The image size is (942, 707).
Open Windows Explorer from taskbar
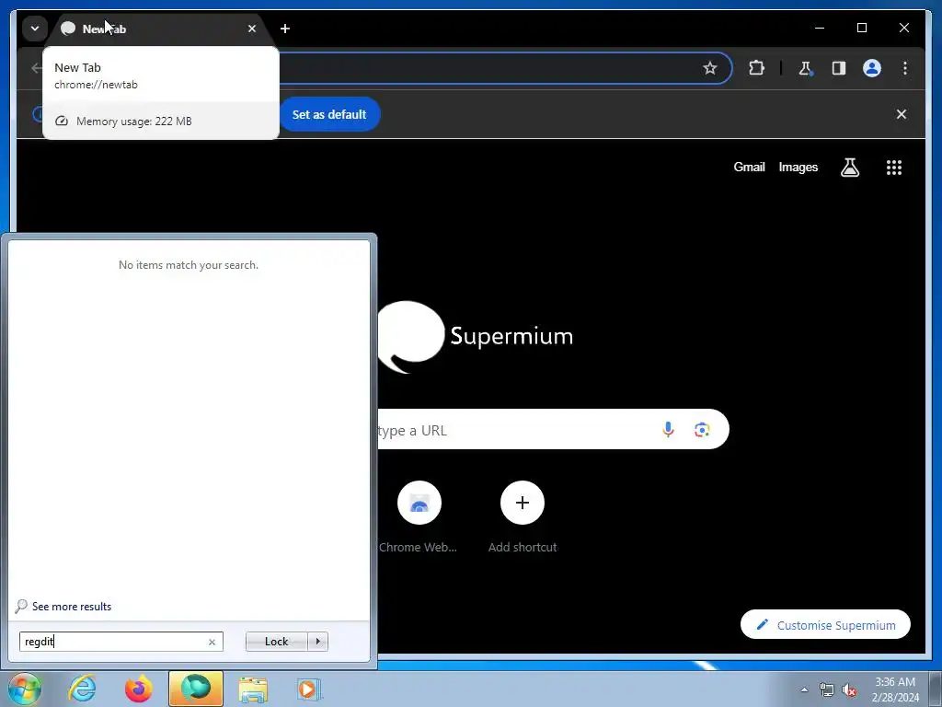click(x=253, y=689)
